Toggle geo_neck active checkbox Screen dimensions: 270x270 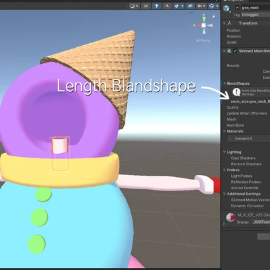point(237,8)
